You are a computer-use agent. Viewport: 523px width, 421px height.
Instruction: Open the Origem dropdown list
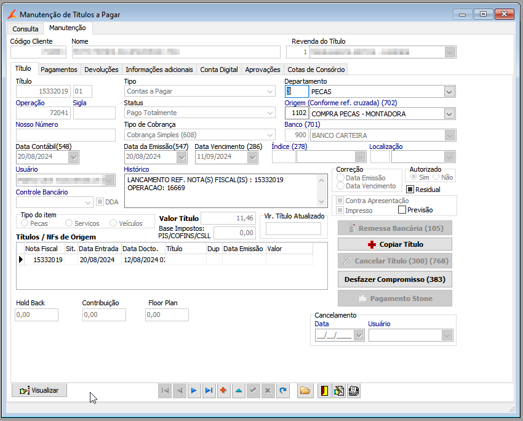click(x=449, y=114)
